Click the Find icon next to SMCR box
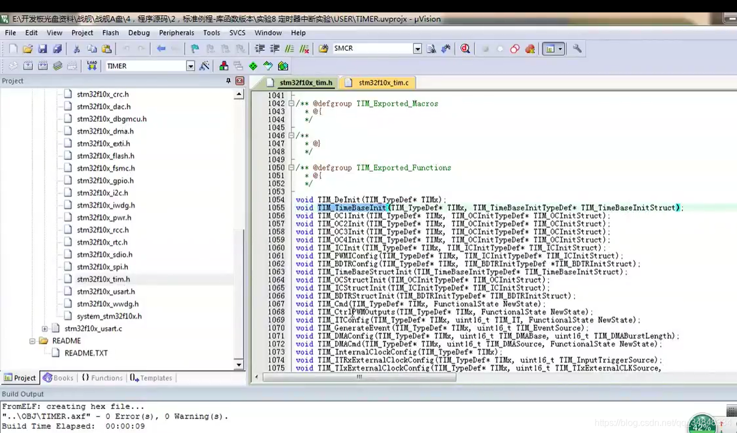737x433 pixels. (x=431, y=49)
